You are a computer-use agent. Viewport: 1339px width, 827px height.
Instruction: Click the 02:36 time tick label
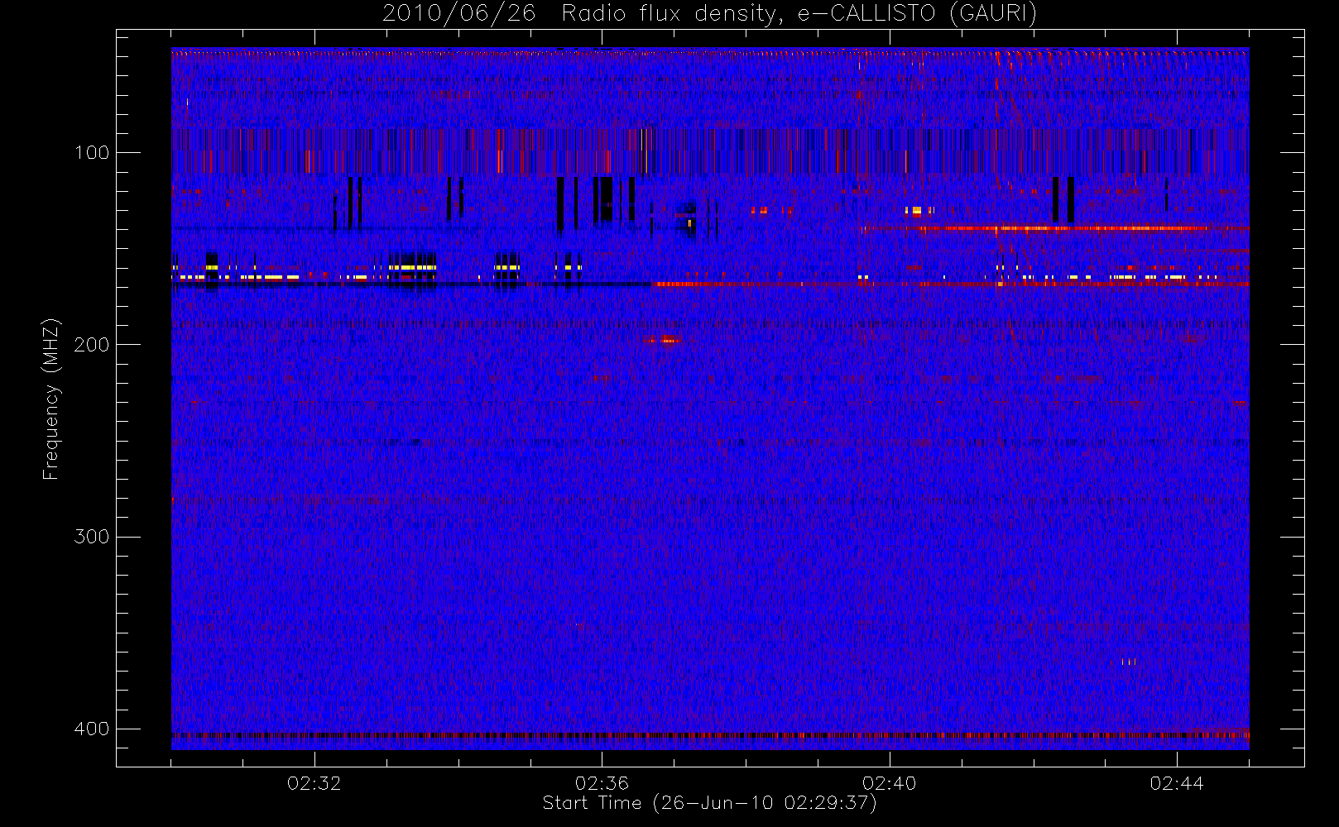pos(602,783)
